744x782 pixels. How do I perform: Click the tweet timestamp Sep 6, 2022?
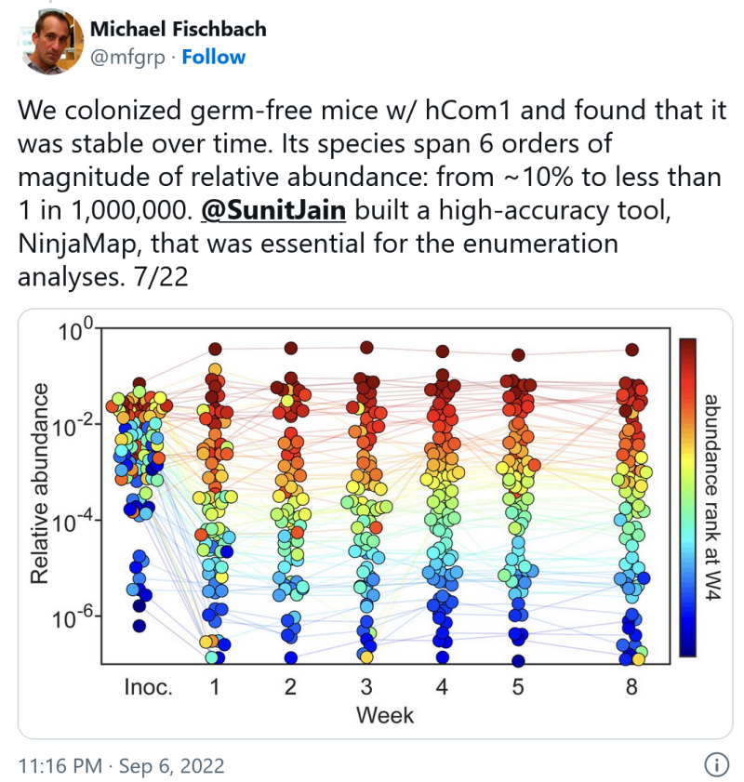coord(121,766)
